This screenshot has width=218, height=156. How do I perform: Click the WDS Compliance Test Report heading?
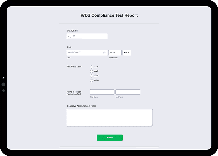coord(109,15)
